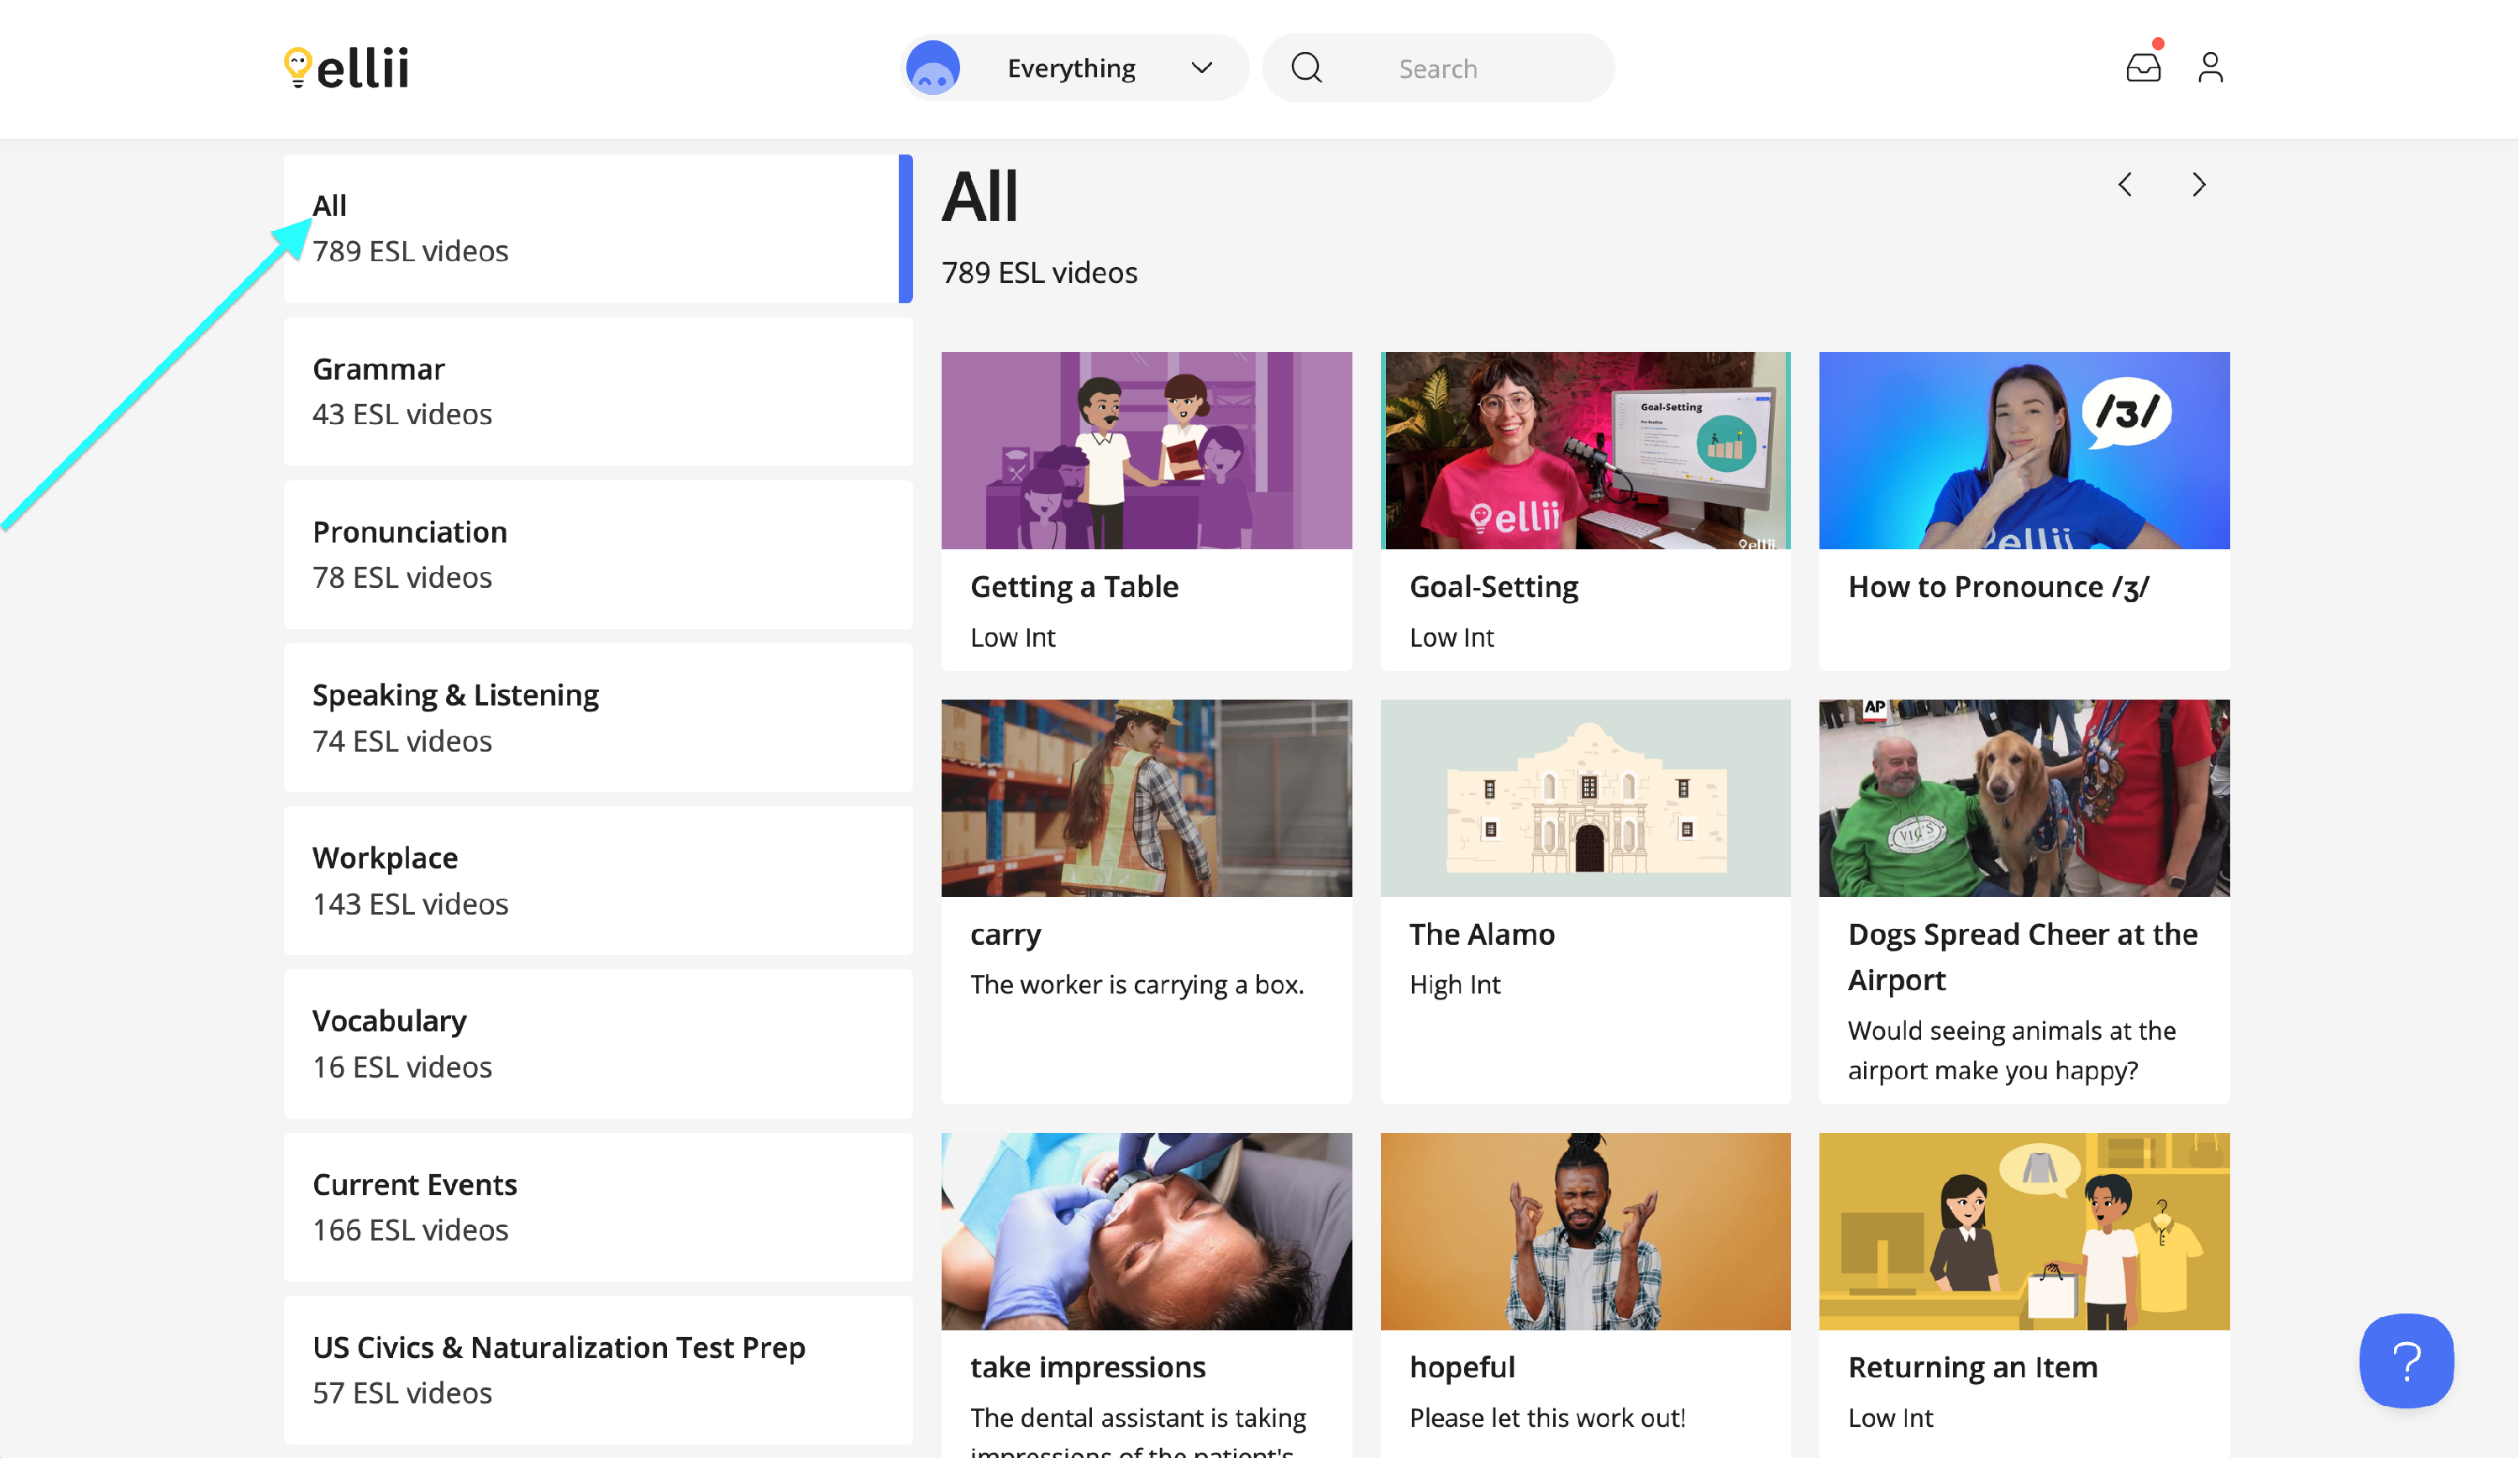Open Dogs Spread Cheer at the Airport

point(2023,797)
